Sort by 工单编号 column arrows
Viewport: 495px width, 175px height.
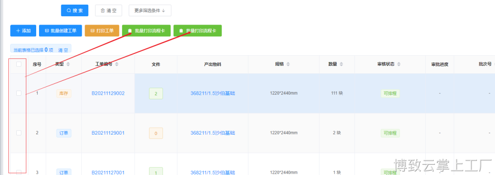pyautogui.click(x=117, y=65)
